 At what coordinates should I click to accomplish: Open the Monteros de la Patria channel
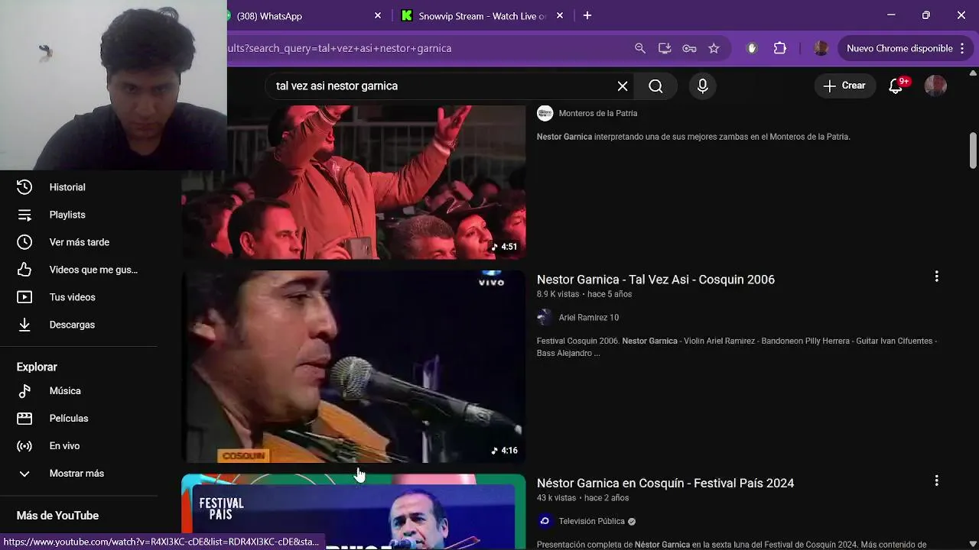[598, 113]
